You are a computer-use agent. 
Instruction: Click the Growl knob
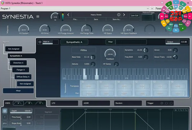[x=175, y=50]
